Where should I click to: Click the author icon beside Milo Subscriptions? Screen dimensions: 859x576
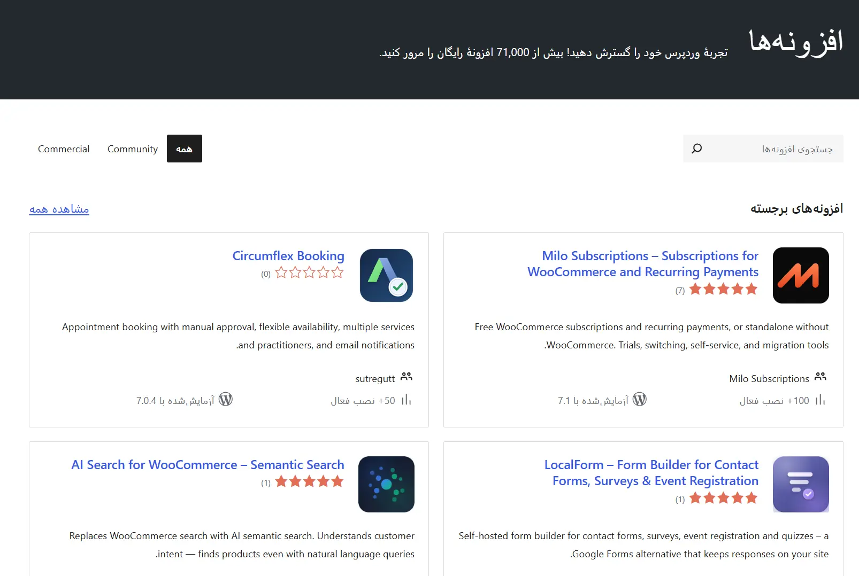[820, 377]
